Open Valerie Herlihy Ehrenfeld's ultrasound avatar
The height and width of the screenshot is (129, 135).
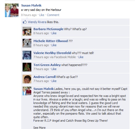tap(27, 55)
